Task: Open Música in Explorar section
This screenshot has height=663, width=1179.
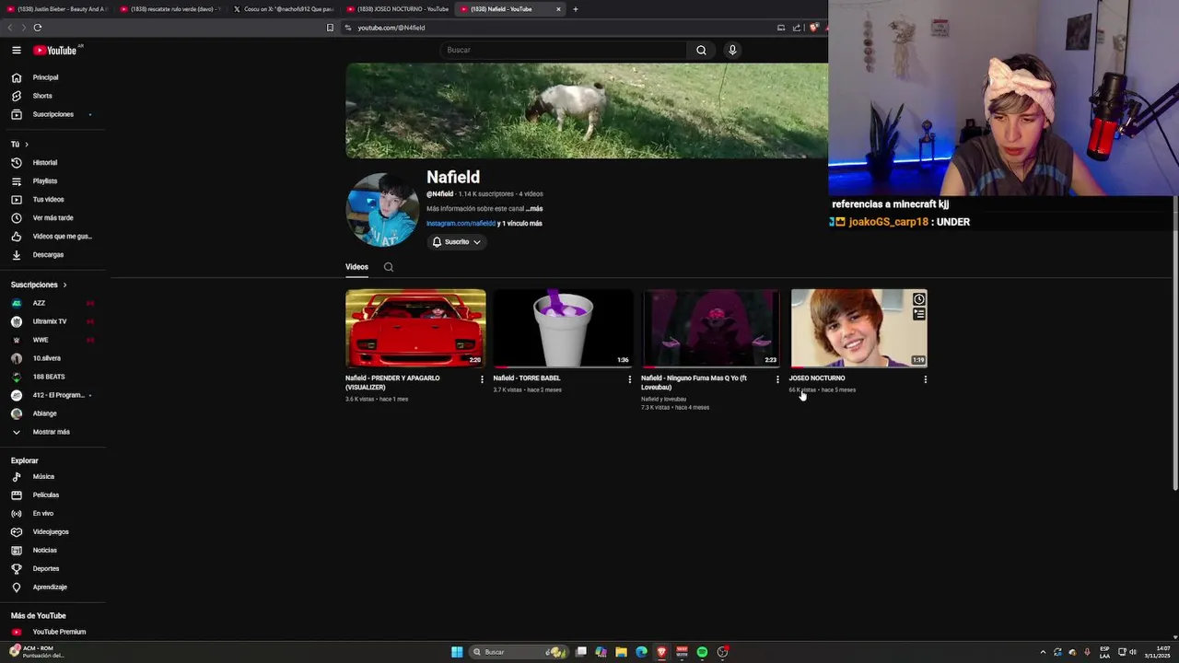Action: pyautogui.click(x=43, y=477)
